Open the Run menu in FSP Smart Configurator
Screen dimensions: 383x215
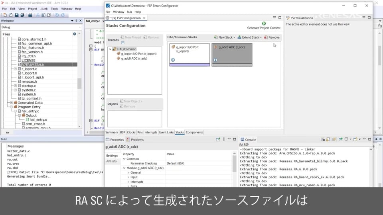coord(129,12)
